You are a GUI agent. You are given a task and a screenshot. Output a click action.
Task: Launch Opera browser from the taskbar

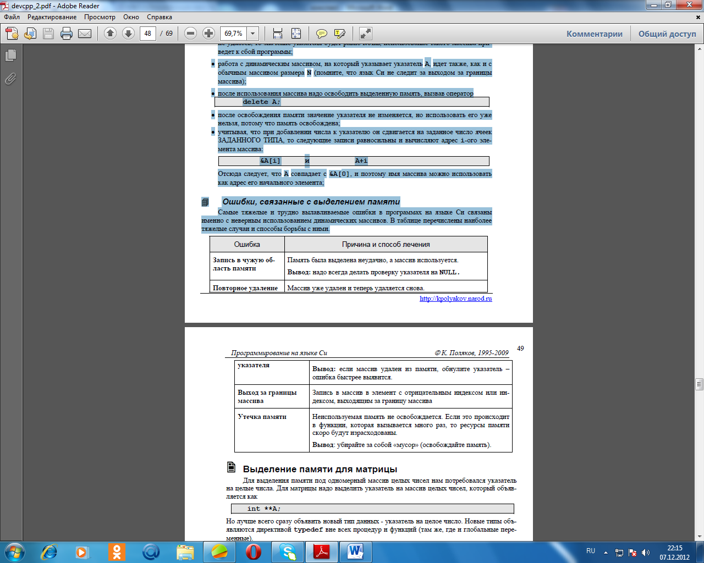click(253, 551)
